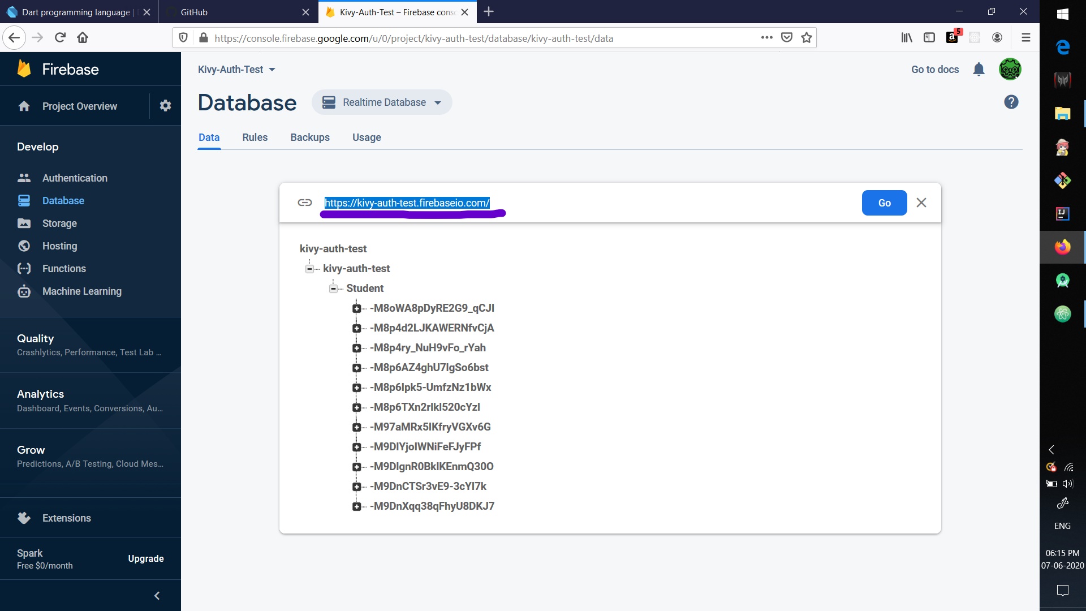The height and width of the screenshot is (611, 1086).
Task: Expand node -M8oWA8pDyRE2G9_qCJI
Action: (x=356, y=308)
